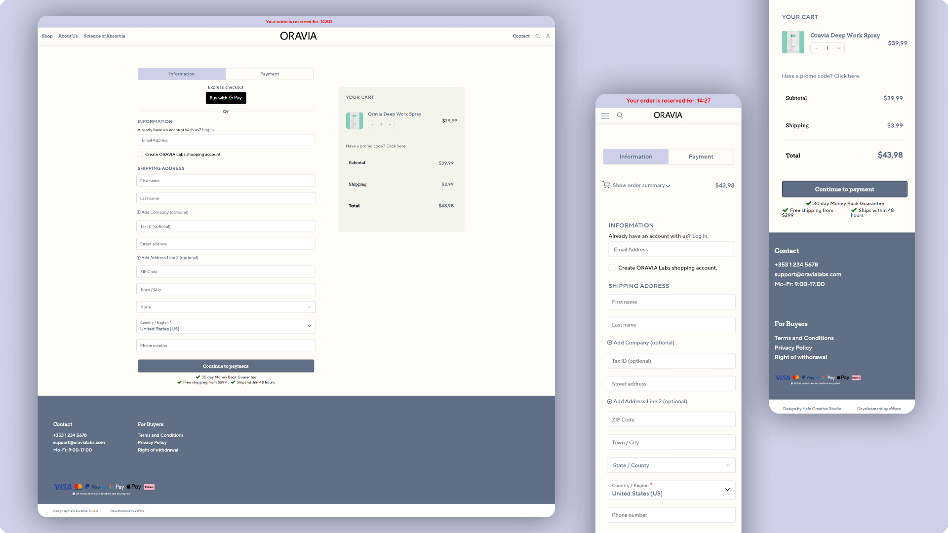Open the Shop menu item
The width and height of the screenshot is (948, 533).
(47, 36)
